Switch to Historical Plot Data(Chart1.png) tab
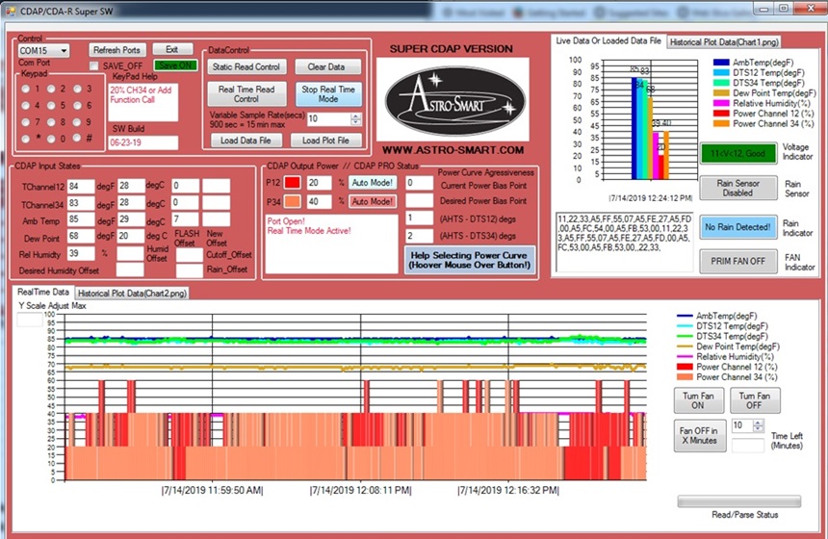Viewport: 828px width, 539px height. point(724,42)
